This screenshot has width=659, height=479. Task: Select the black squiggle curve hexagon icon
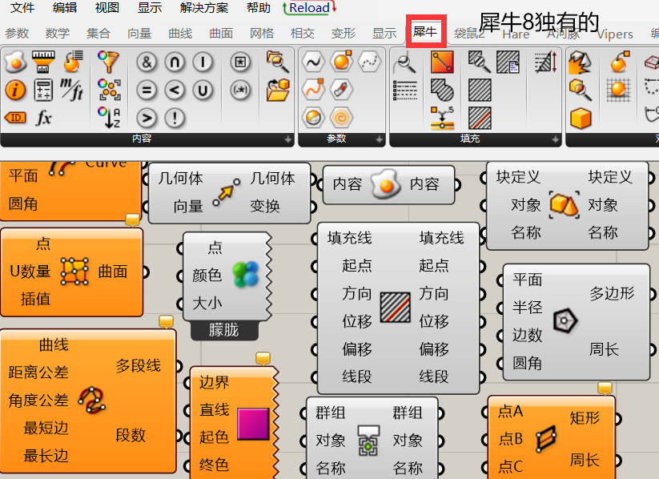pyautogui.click(x=313, y=62)
